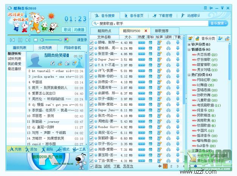Viewport: 237px width, 176px height.
Task: Uncheck the 6.24 MB song checkbox
Action: pyautogui.click(x=91, y=48)
